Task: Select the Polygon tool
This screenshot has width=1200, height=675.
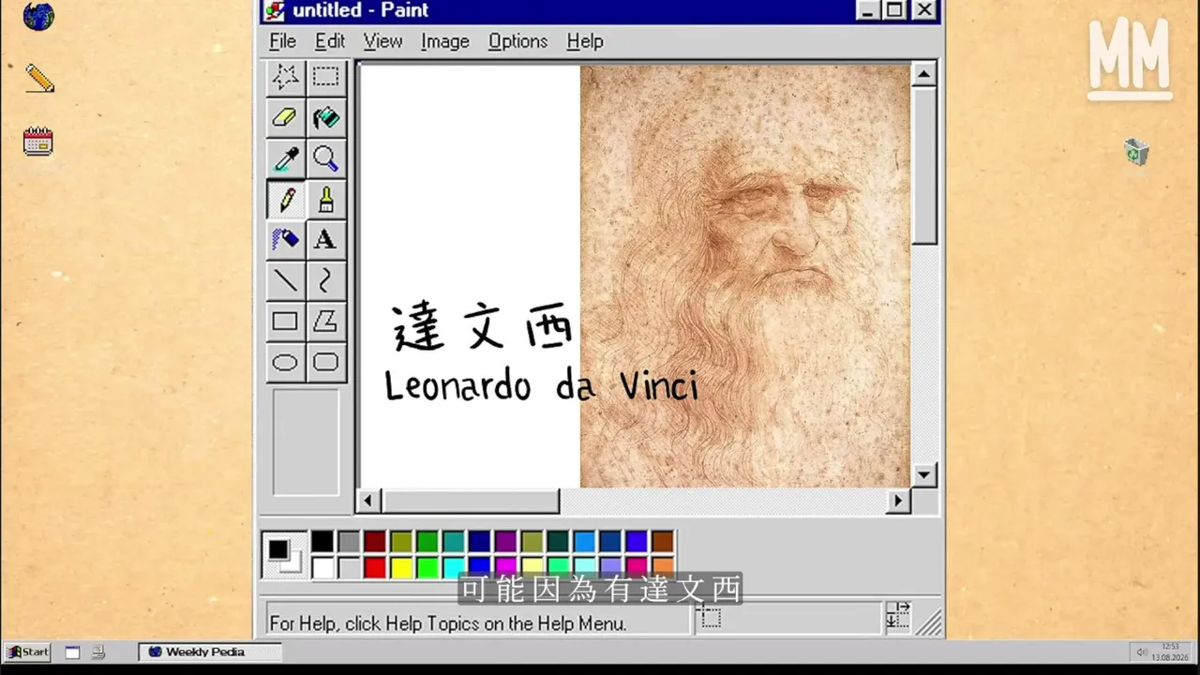Action: [326, 321]
